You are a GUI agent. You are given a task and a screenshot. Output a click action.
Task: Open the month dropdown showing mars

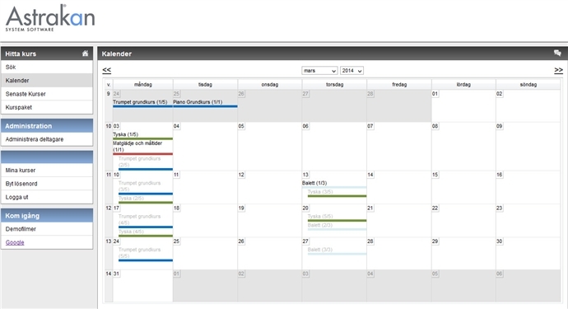[319, 71]
